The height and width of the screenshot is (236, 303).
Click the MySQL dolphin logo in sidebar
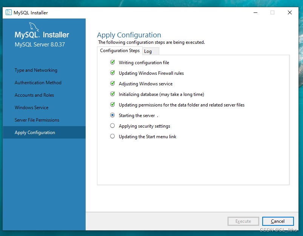point(34,27)
